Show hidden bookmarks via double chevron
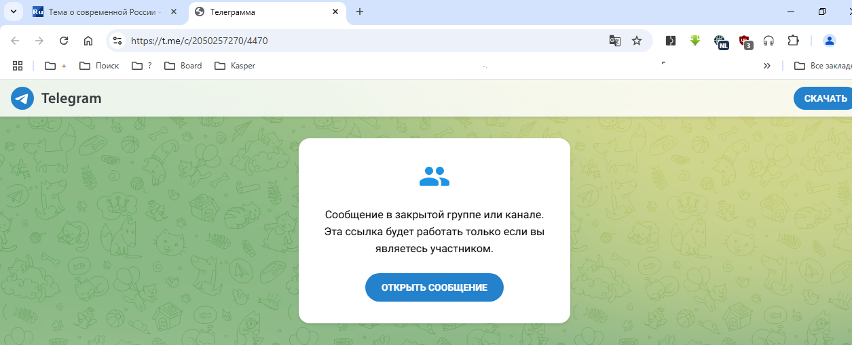The height and width of the screenshot is (345, 852). (x=767, y=66)
